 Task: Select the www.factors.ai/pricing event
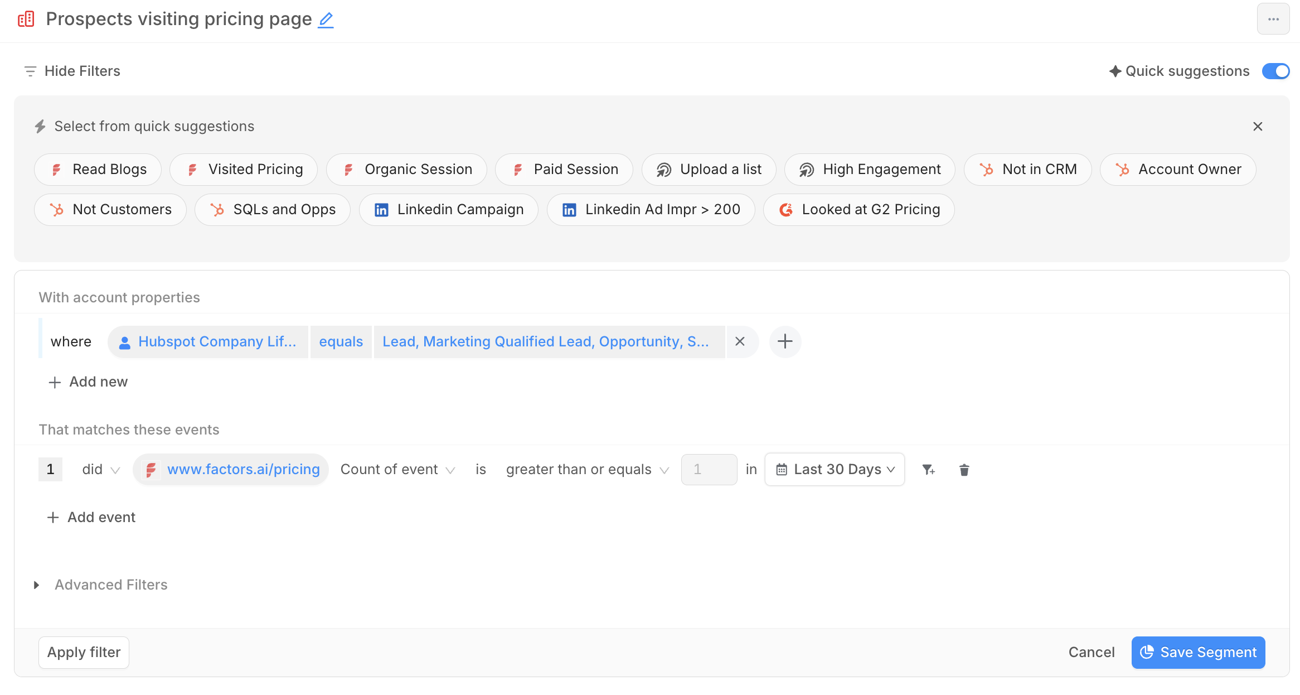(x=231, y=470)
